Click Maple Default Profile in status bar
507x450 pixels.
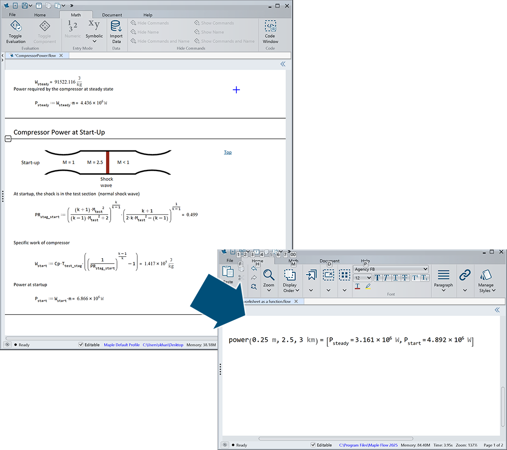pos(121,345)
